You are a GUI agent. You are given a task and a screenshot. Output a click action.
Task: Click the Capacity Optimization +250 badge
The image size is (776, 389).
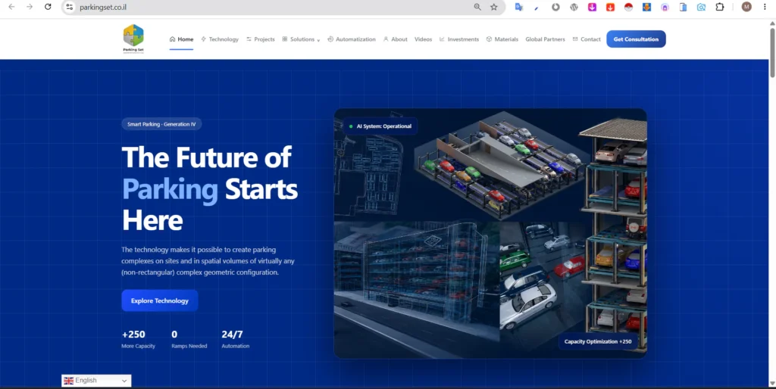point(598,341)
